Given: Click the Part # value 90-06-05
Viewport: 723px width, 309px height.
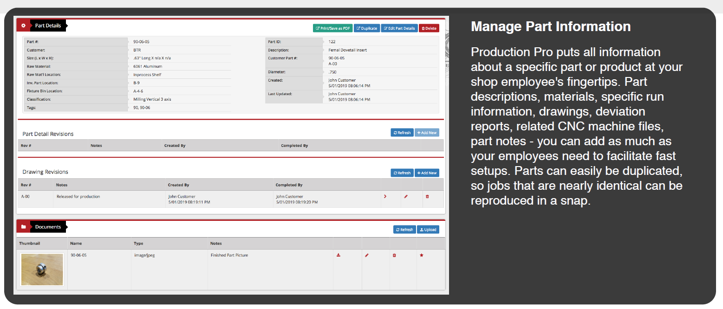Looking at the screenshot, I should (x=141, y=42).
